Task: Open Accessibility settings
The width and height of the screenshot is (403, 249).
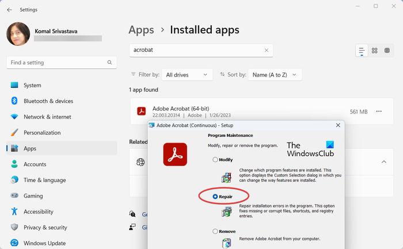Action: tap(62, 212)
